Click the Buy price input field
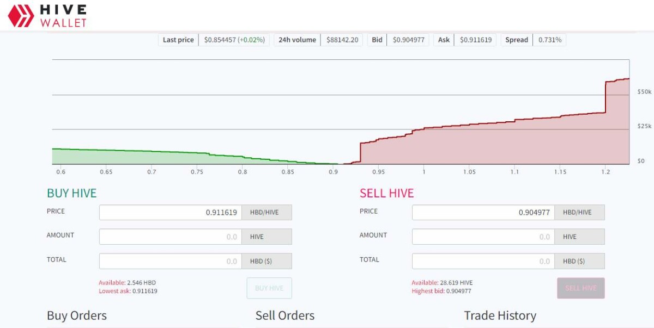The image size is (654, 328). [x=171, y=212]
